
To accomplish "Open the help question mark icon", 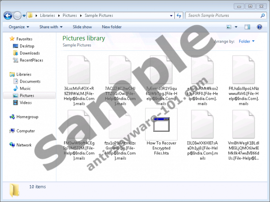I will pos(261,27).
